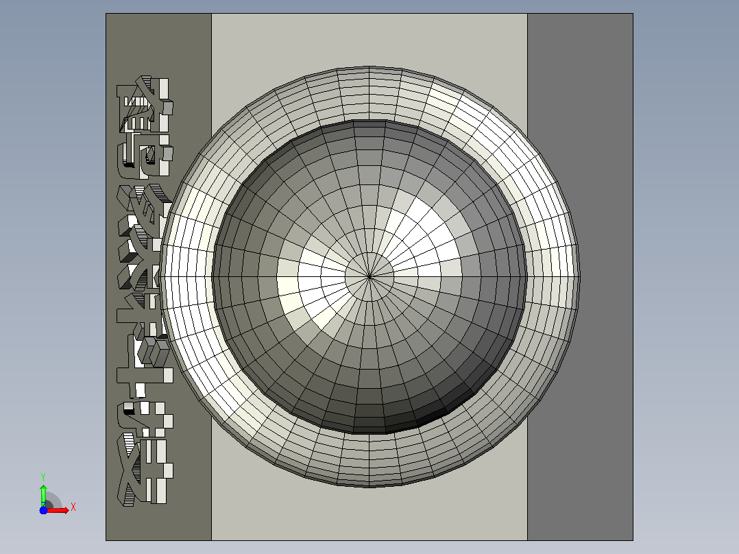Select the central dome of the model

(369, 277)
